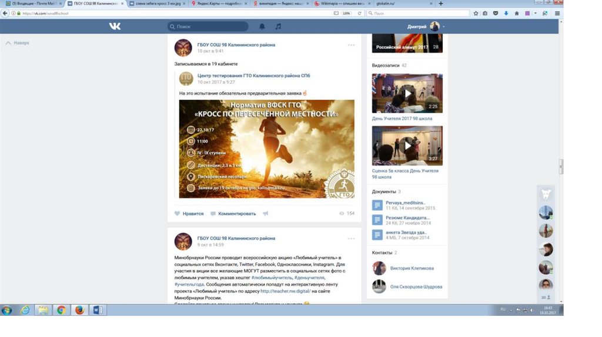Play the День Учителя 2017 video
This screenshot has width=602, height=337.
pos(407,93)
